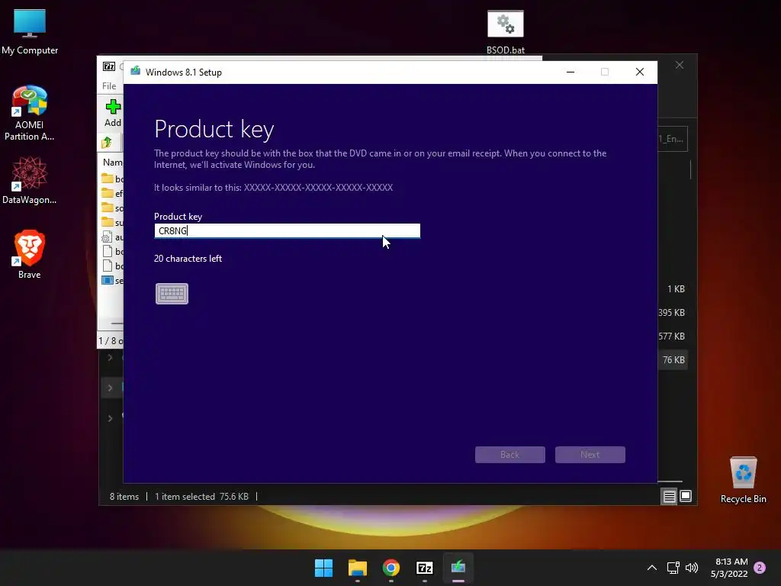Open the on-screen keyboard icon
The width and height of the screenshot is (781, 586).
coord(172,294)
